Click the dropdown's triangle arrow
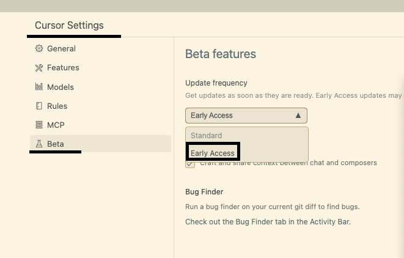The width and height of the screenshot is (404, 258). point(298,116)
